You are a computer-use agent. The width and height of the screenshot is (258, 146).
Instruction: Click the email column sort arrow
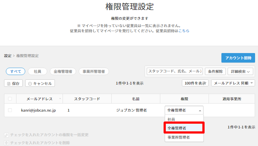pos(60,98)
